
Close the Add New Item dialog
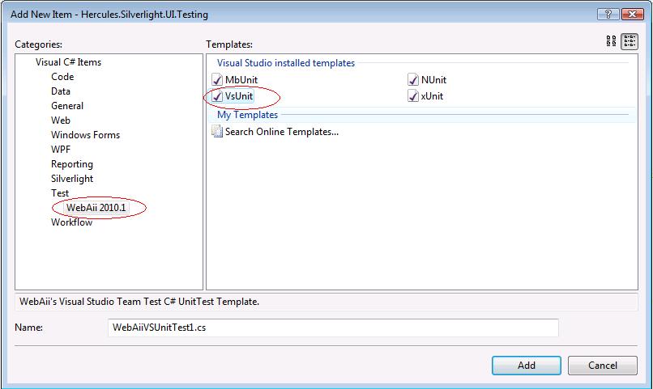[630, 15]
